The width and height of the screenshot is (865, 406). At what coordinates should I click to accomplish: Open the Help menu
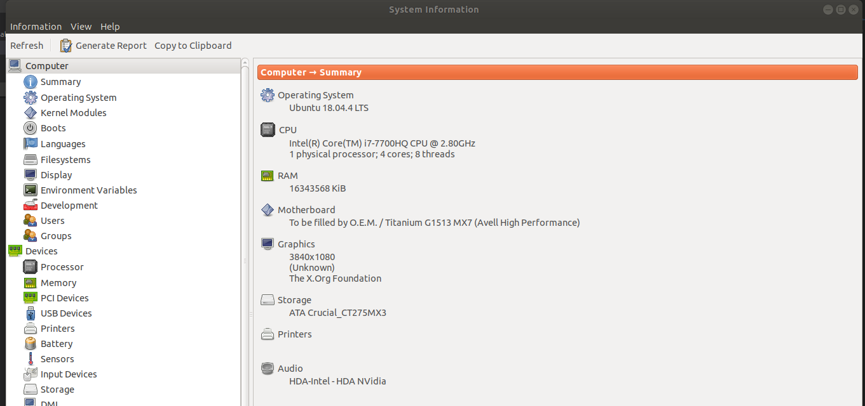pos(110,27)
